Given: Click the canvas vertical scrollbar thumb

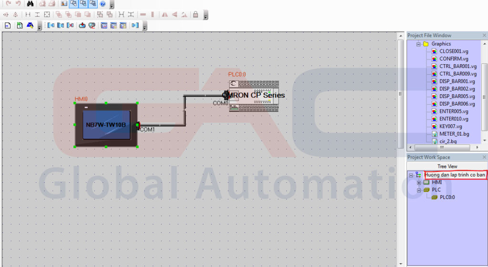Looking at the screenshot, I should tap(400, 94).
